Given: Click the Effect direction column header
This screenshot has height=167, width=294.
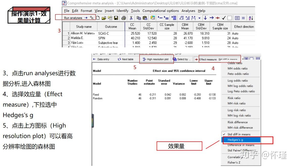Looking at the screenshot, I should point(244,27).
